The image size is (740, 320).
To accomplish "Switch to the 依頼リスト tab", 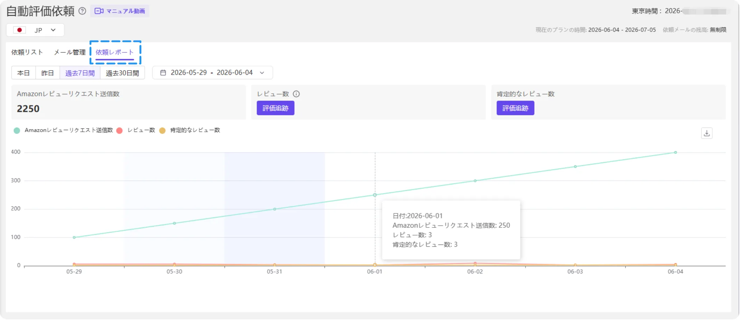I will 27,52.
